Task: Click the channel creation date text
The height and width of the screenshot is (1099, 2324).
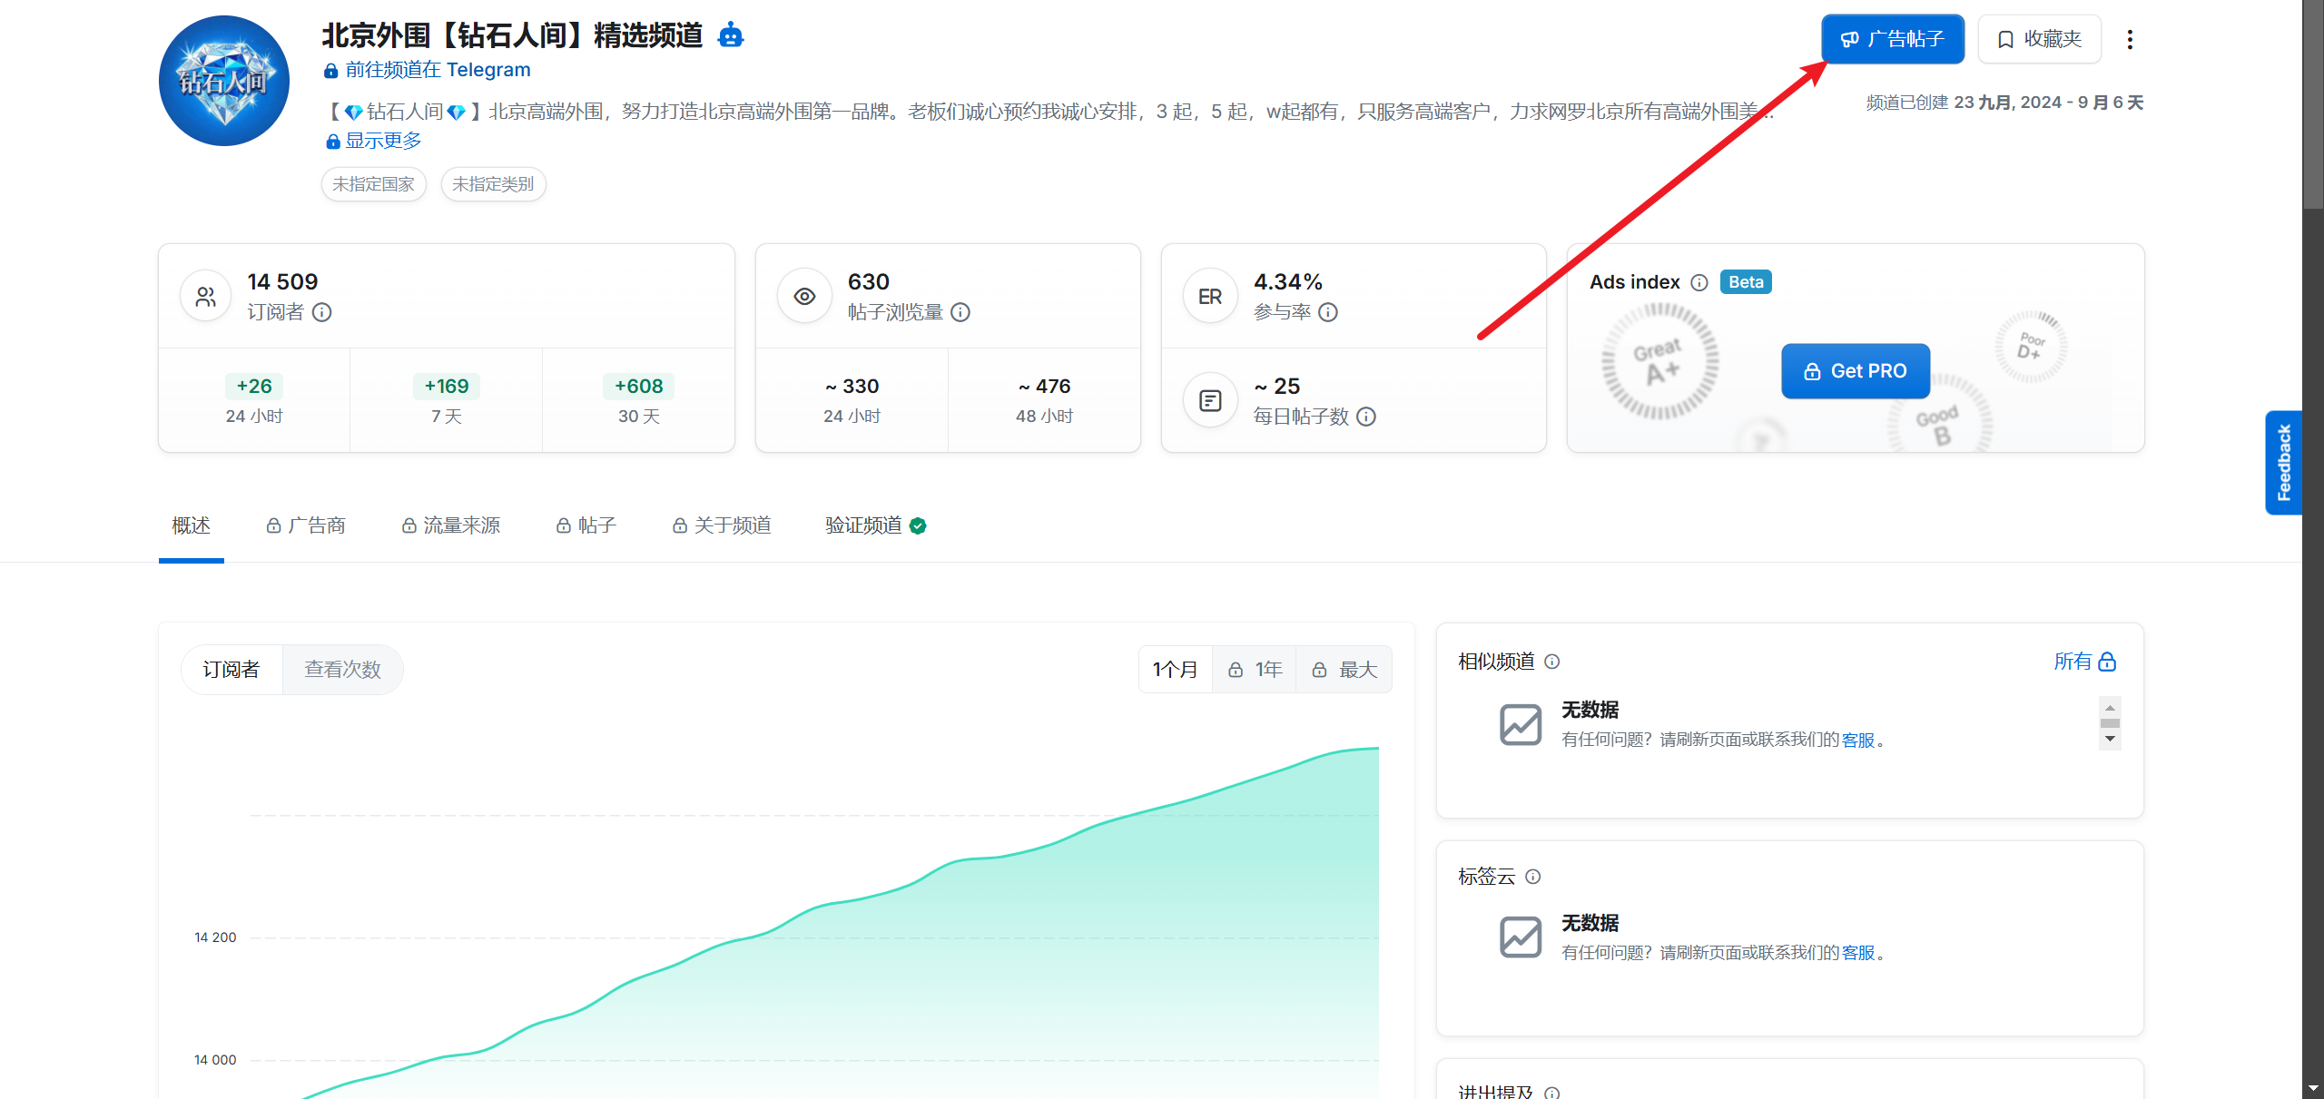Action: [2004, 103]
